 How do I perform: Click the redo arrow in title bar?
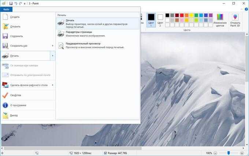(21, 3)
